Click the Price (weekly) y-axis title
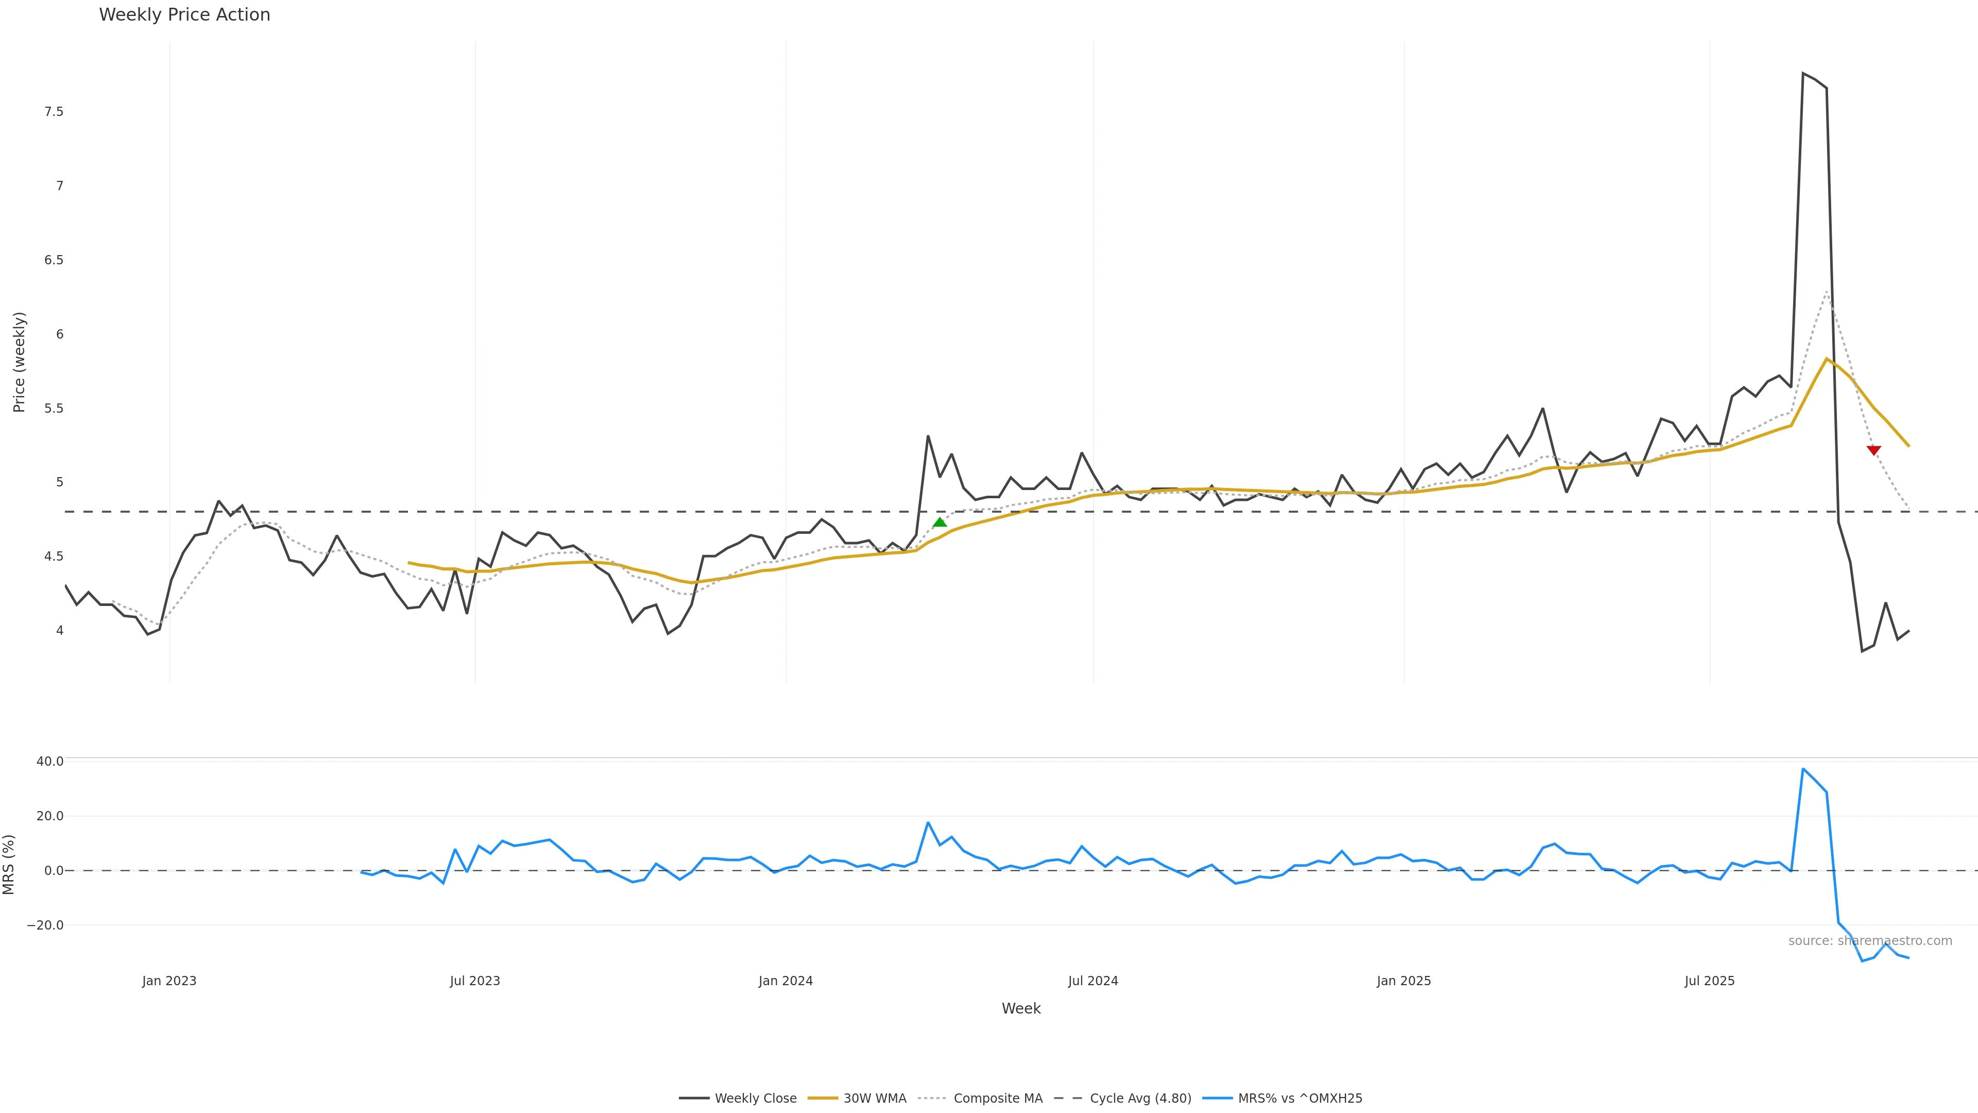1978x1113 pixels. click(19, 362)
